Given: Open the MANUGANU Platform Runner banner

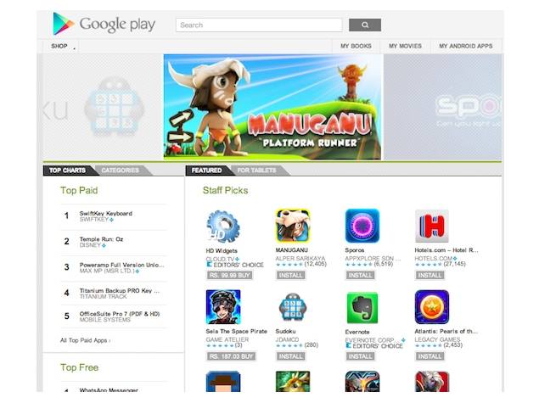Looking at the screenshot, I should coord(273,107).
